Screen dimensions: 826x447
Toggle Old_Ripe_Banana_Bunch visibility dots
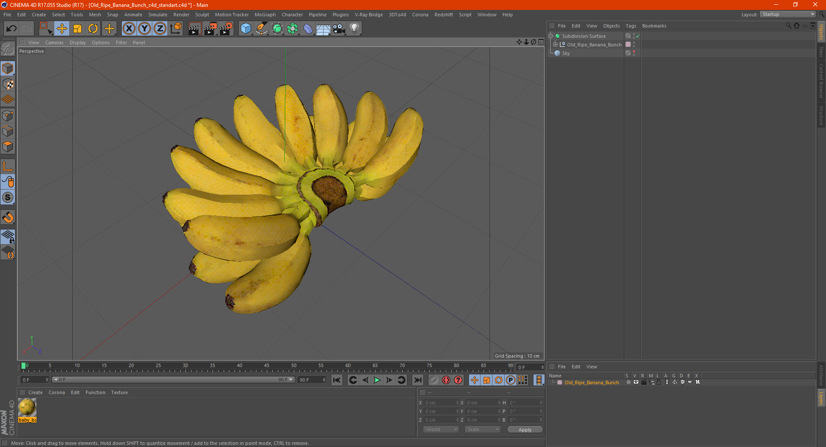click(634, 45)
